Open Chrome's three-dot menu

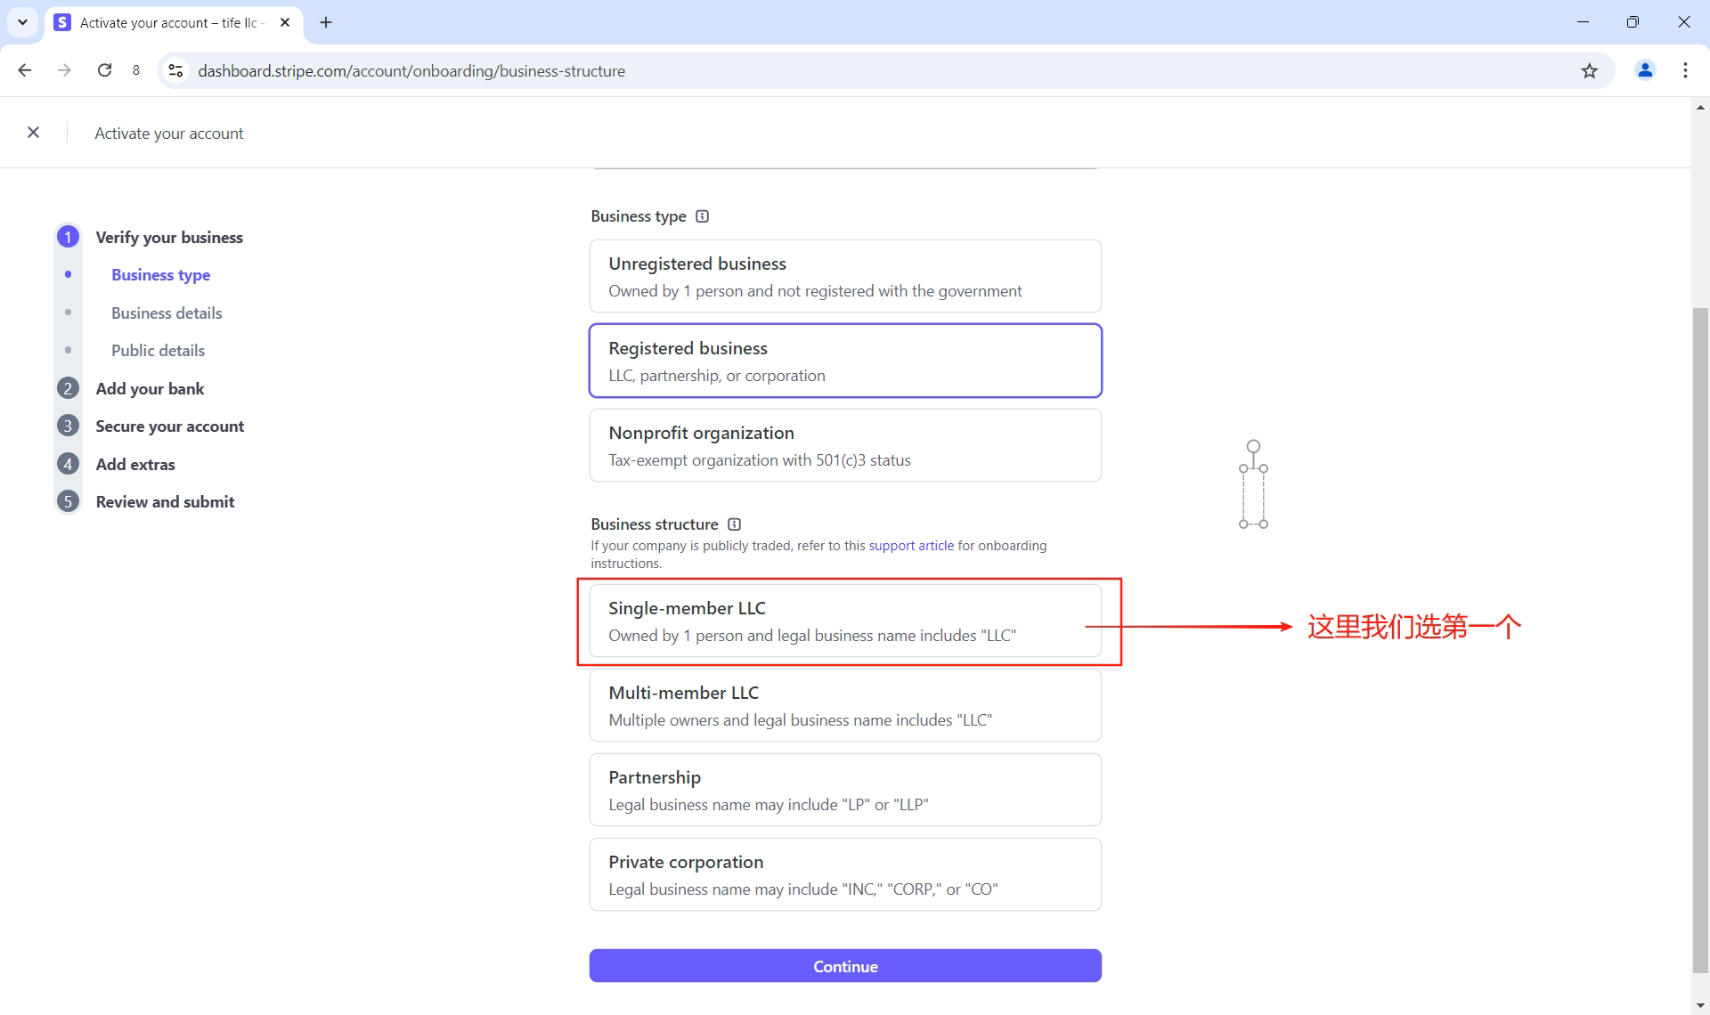[x=1685, y=71]
